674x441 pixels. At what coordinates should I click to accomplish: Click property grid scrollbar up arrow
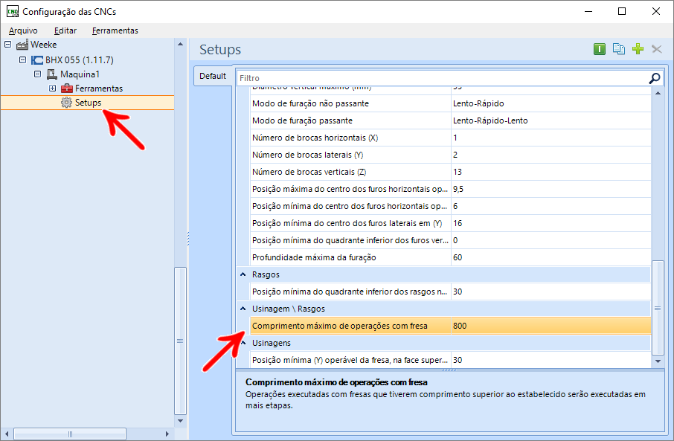pos(658,93)
